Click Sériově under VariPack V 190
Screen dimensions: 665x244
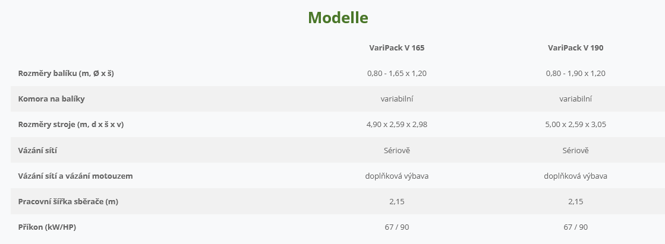(575, 150)
